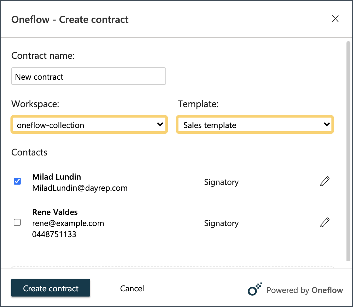This screenshot has width=353, height=307.
Task: Click the Powered by Oneflow text
Action: click(x=305, y=290)
